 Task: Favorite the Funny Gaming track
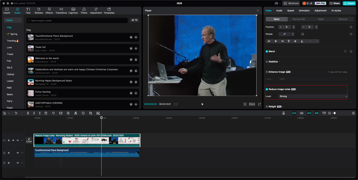coord(131,93)
